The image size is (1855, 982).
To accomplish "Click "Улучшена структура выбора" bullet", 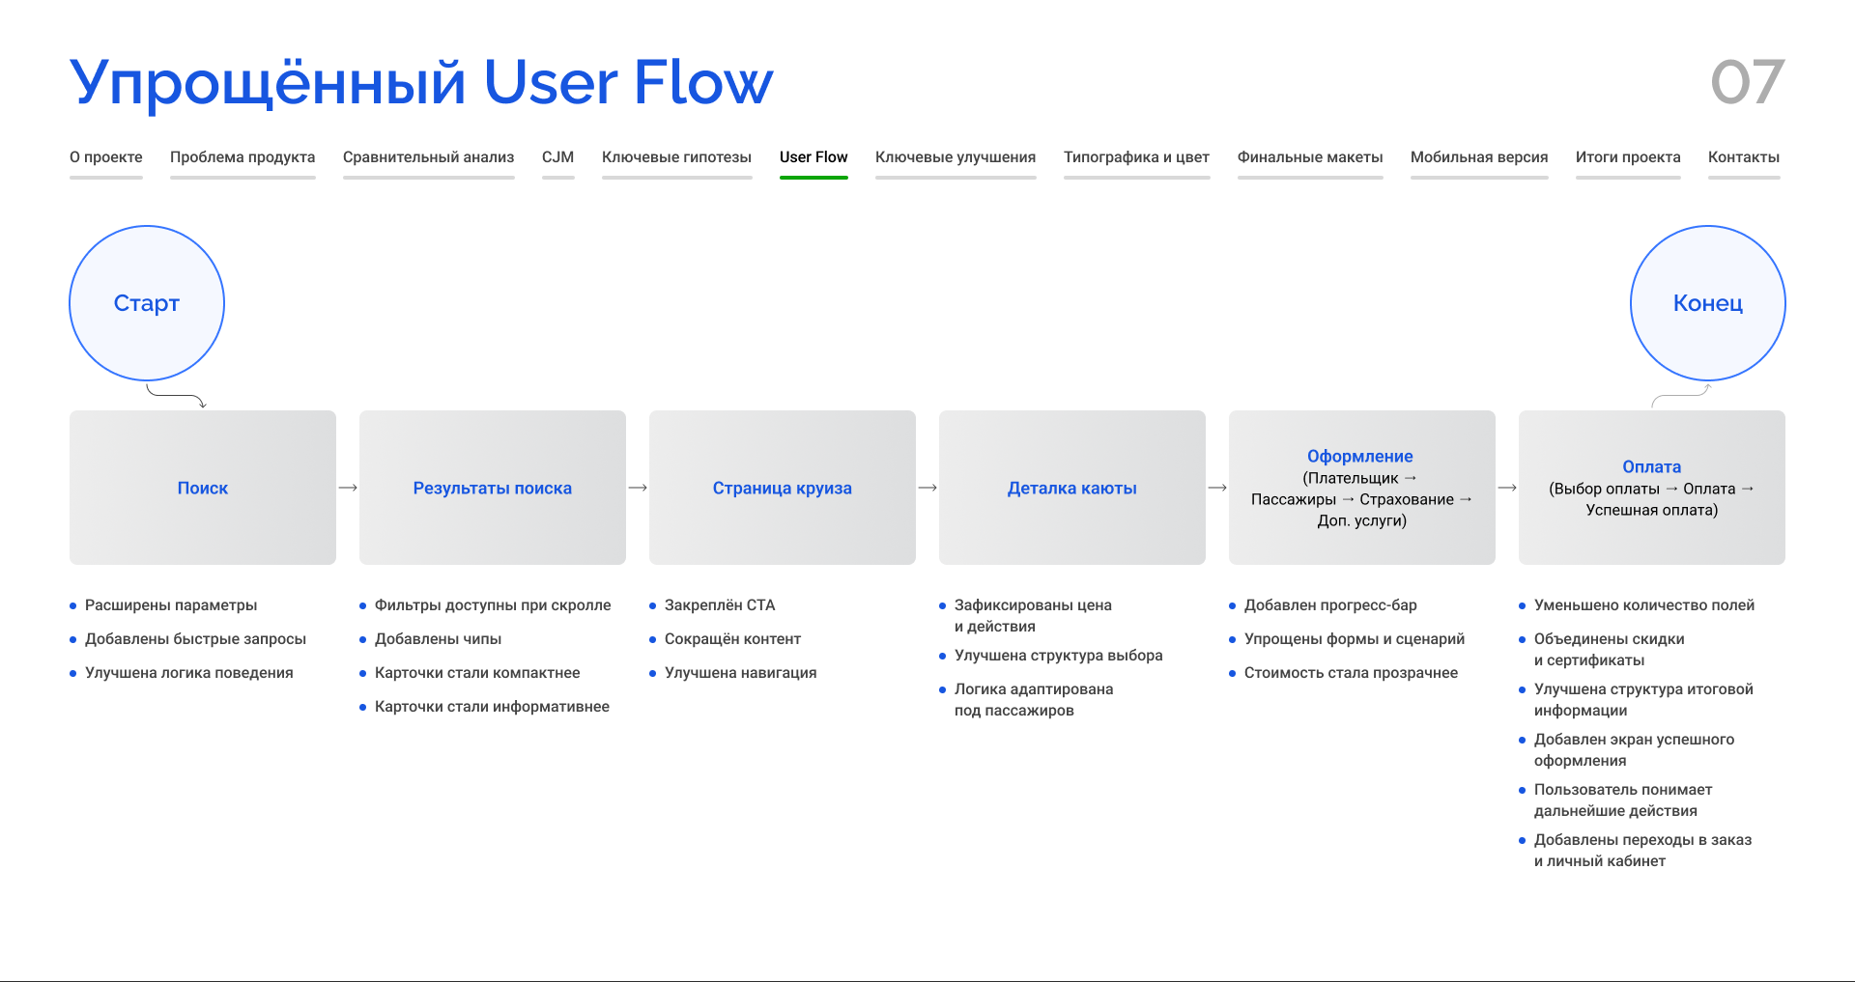I will (1051, 656).
